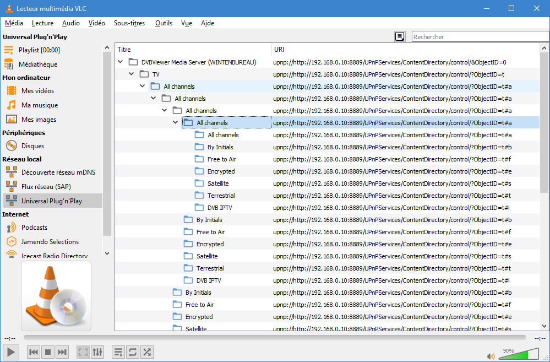Viewport: 550px width, 362px height.
Task: Change playlist view mode icon
Action: [400, 36]
